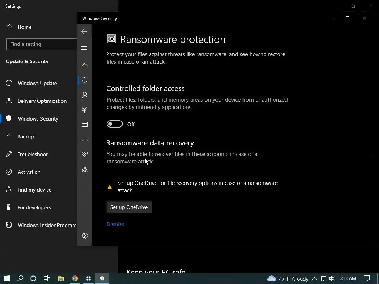Screen dimensions: 379x284
Task: Minimize the Windows Security window
Action: click(331, 18)
